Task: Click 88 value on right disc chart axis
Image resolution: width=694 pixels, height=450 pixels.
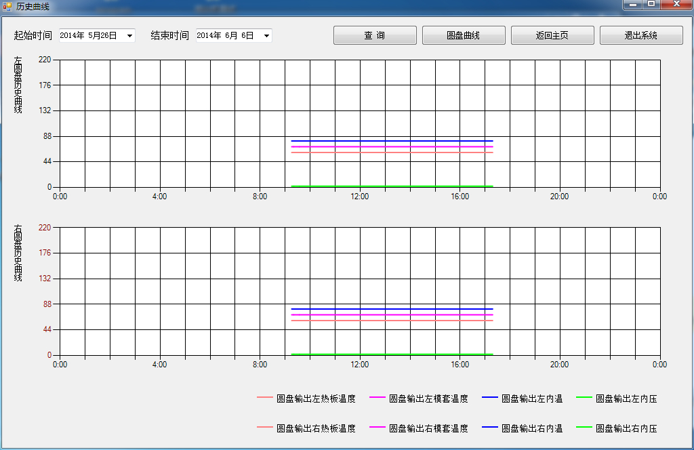Action: [47, 304]
